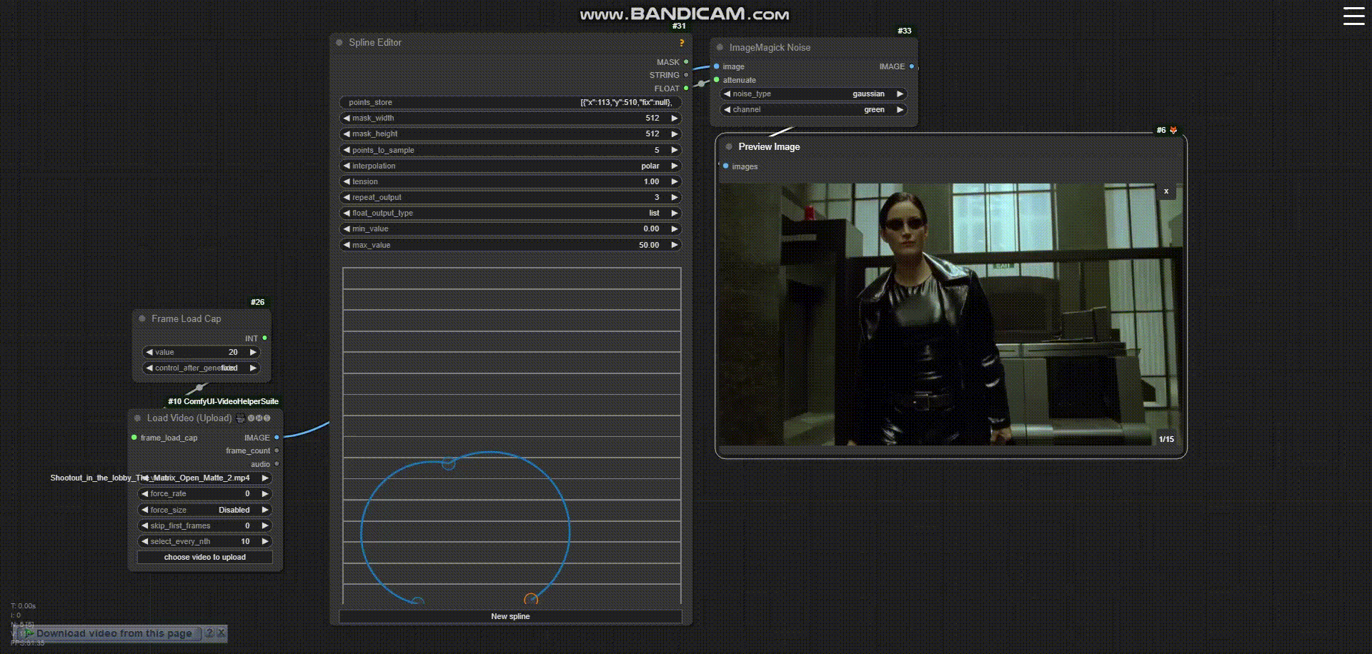
Task: Click the Matrix preview image thumbnail
Action: tap(950, 315)
